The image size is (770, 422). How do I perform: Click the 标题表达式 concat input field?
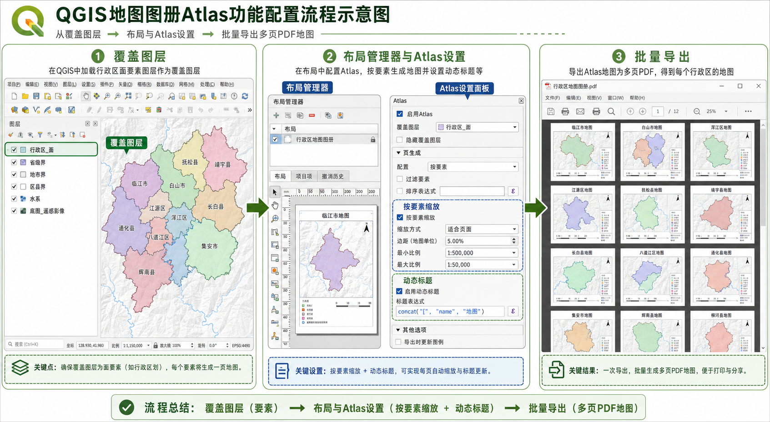pos(450,311)
